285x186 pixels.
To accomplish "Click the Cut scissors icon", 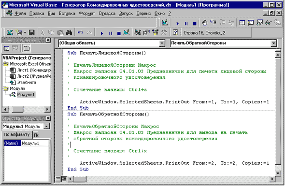I will pyautogui.click(x=43, y=33).
